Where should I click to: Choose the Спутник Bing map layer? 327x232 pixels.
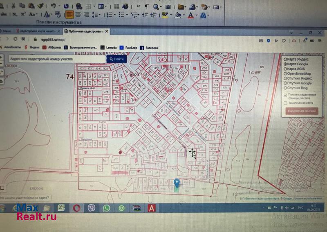285,88
